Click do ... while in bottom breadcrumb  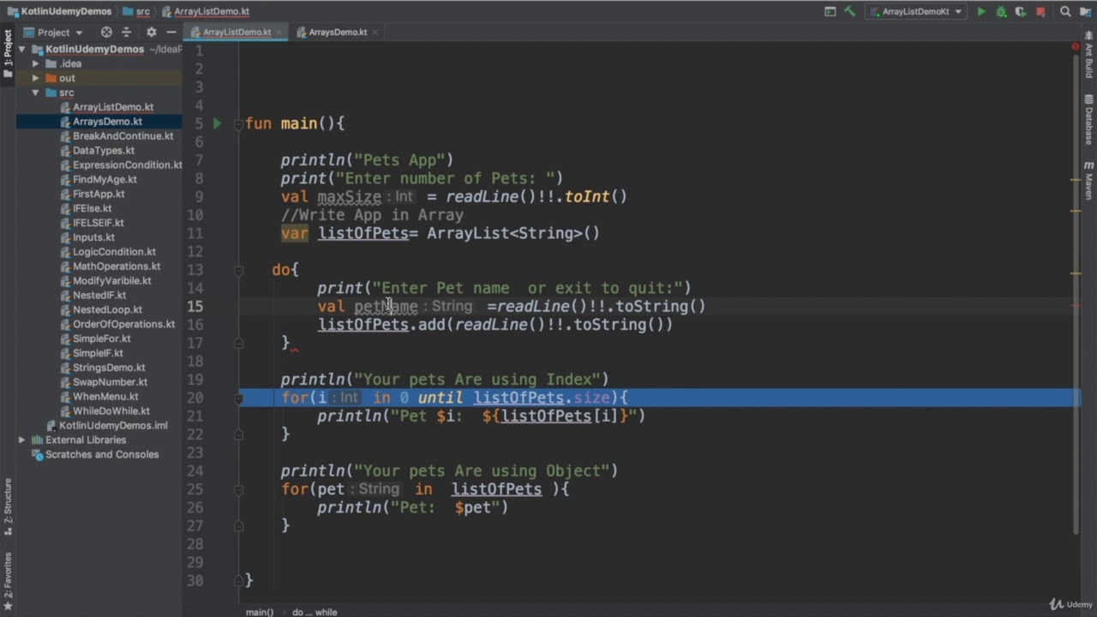coord(315,612)
